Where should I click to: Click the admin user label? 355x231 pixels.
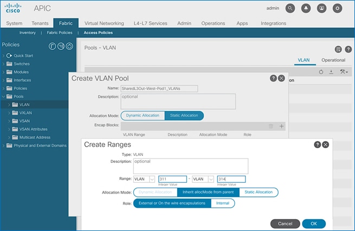click(x=273, y=8)
